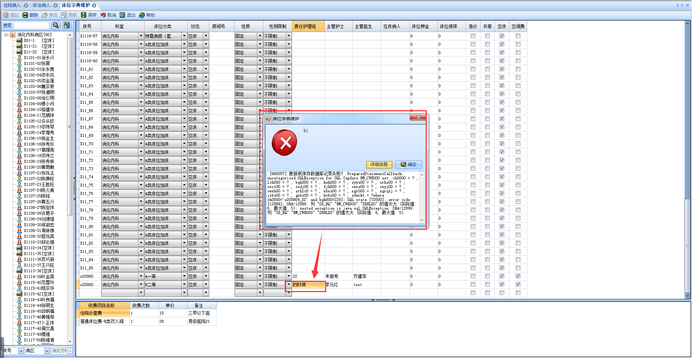This screenshot has height=358, width=692.
Task: Click the 取消 (cancel) toolbar icon
Action: coord(103,15)
